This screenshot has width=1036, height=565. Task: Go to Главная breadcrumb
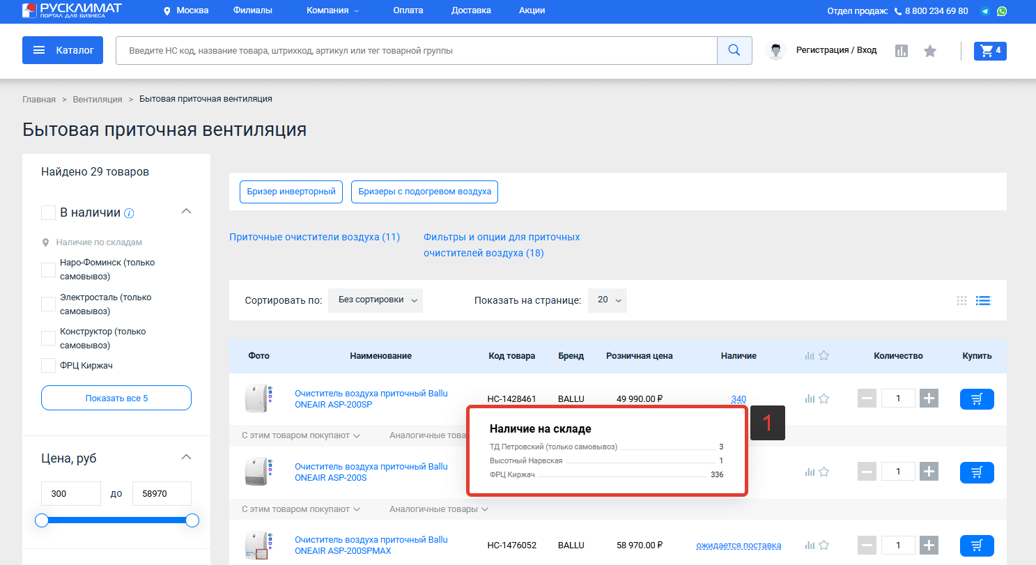pyautogui.click(x=39, y=99)
